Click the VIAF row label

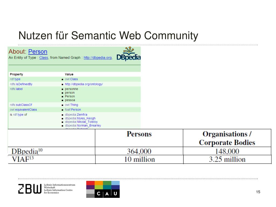point(23,159)
